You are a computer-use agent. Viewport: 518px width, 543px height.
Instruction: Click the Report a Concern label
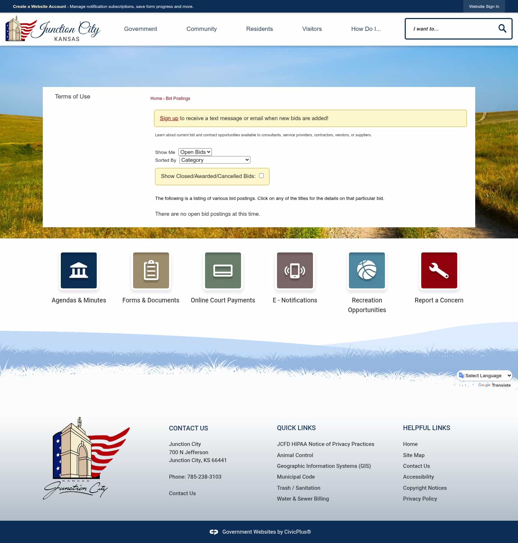point(439,300)
